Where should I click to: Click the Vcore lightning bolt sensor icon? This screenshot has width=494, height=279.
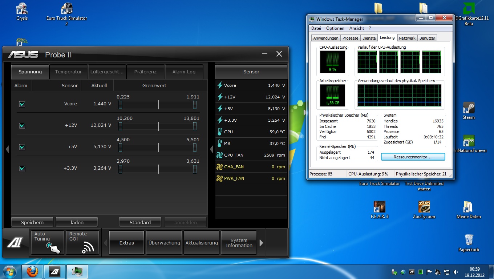[x=220, y=85]
